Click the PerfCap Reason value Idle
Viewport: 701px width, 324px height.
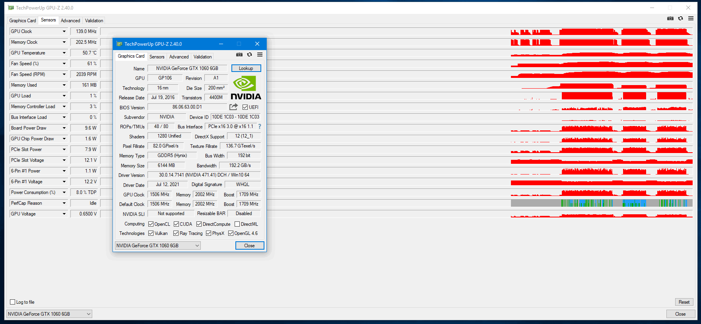pos(84,203)
